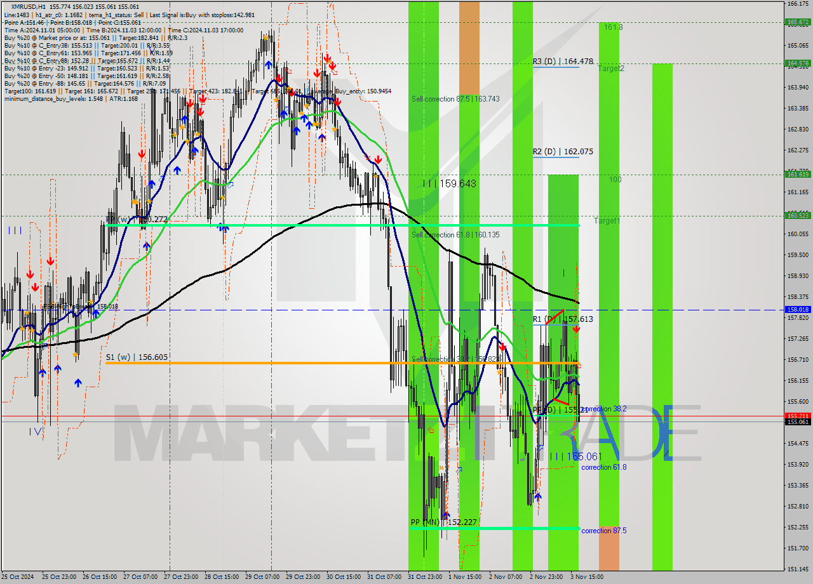
Task: Click the green 161.619 price tag
Action: click(798, 174)
